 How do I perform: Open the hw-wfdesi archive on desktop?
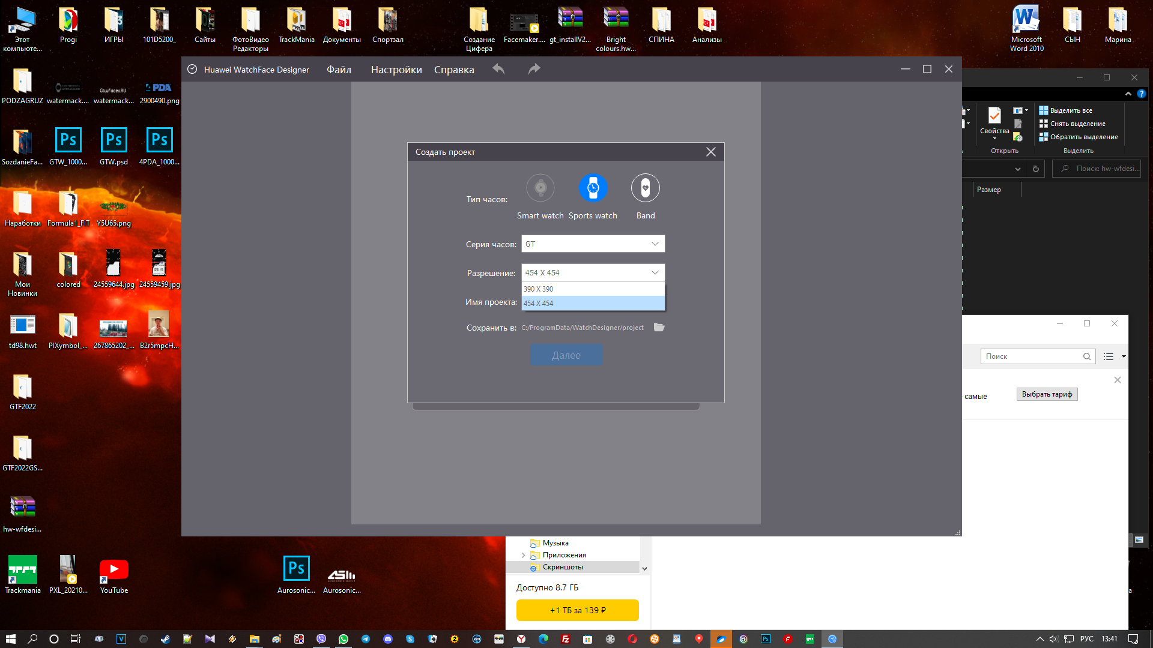point(22,515)
